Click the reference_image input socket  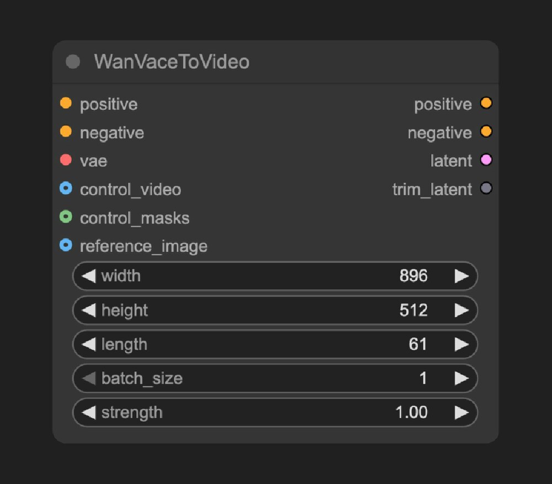[66, 246]
